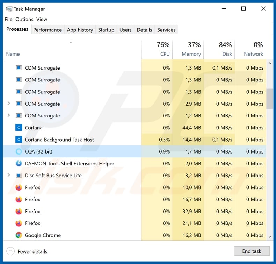Click the 3,2 MB value for Disc Soft

[193, 176]
